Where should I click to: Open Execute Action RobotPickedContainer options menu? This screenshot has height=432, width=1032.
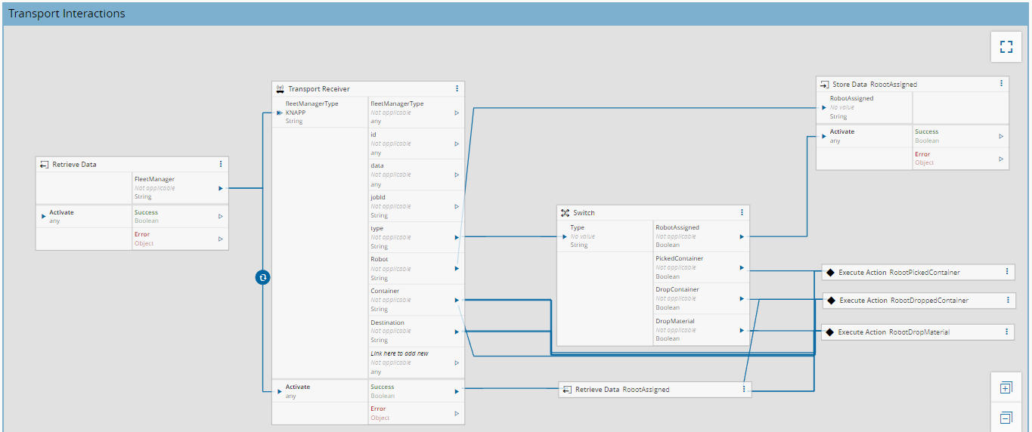point(1007,272)
